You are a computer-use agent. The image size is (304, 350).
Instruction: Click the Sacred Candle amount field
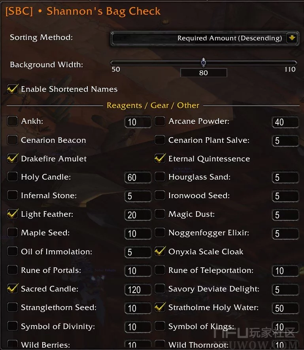tap(137, 289)
